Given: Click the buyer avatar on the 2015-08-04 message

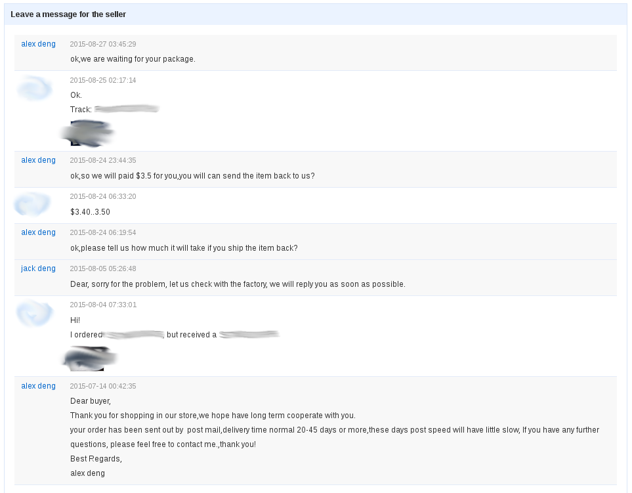Looking at the screenshot, I should click(34, 313).
